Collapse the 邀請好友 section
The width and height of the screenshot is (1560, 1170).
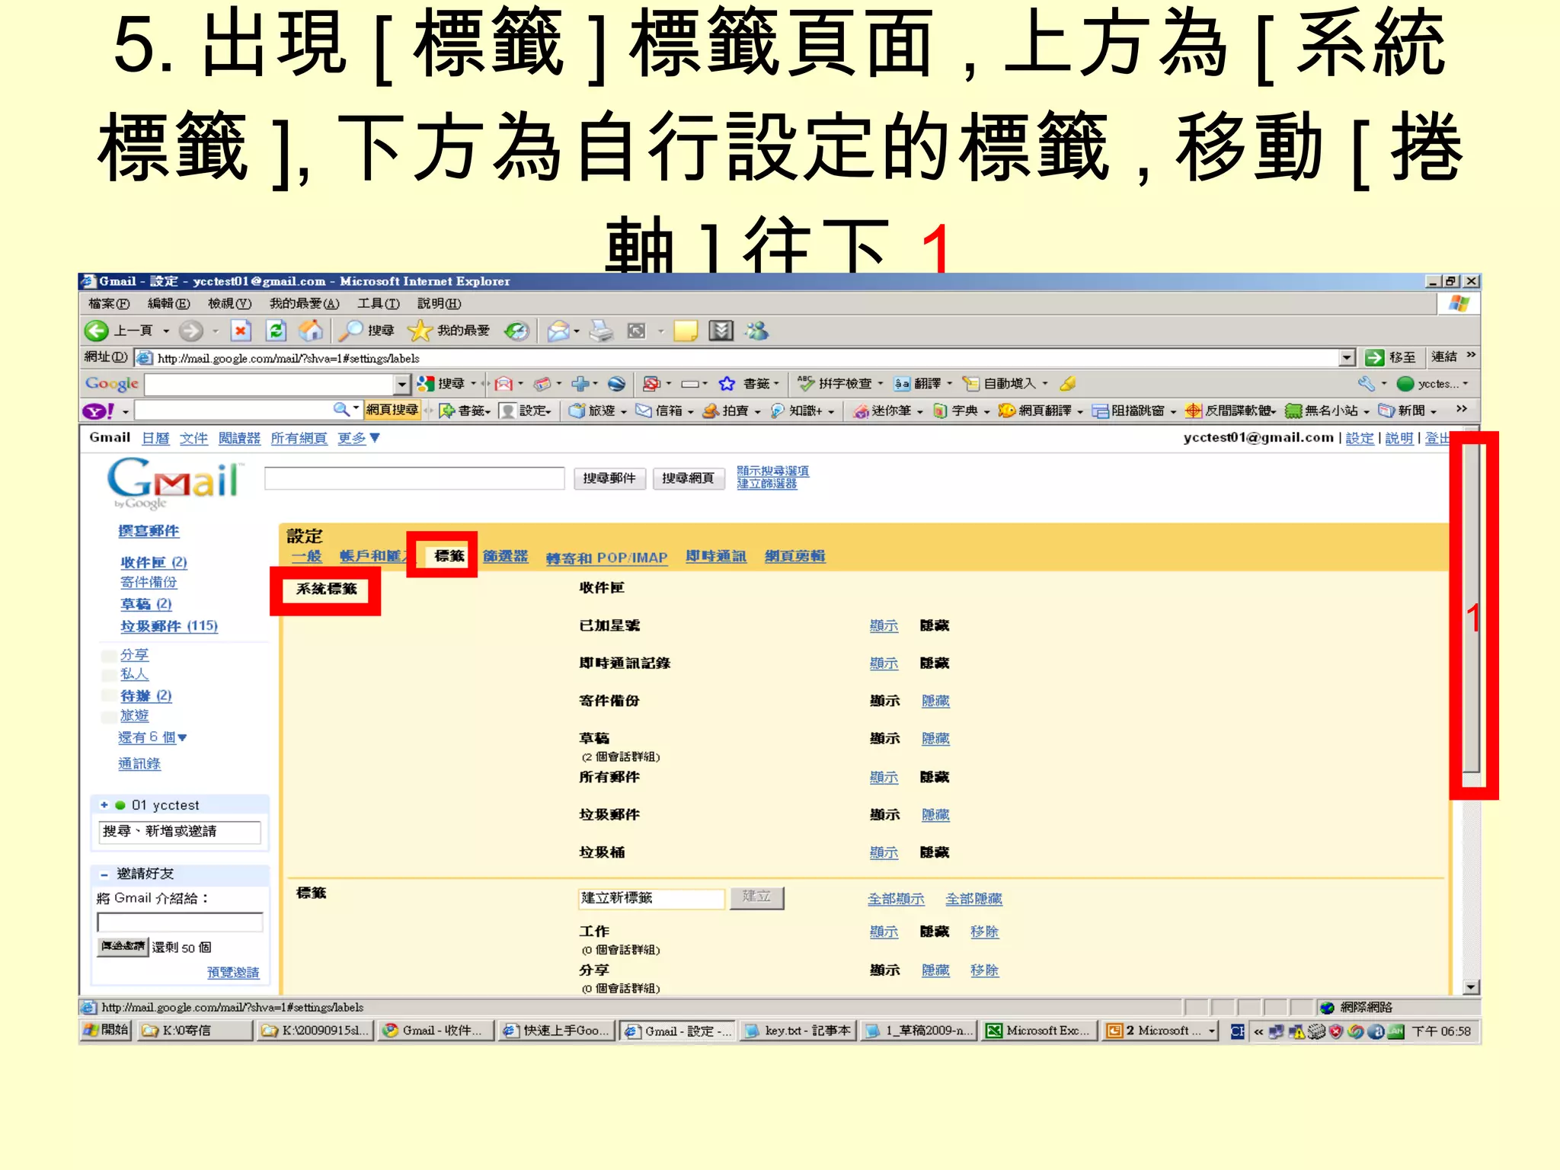(x=104, y=874)
